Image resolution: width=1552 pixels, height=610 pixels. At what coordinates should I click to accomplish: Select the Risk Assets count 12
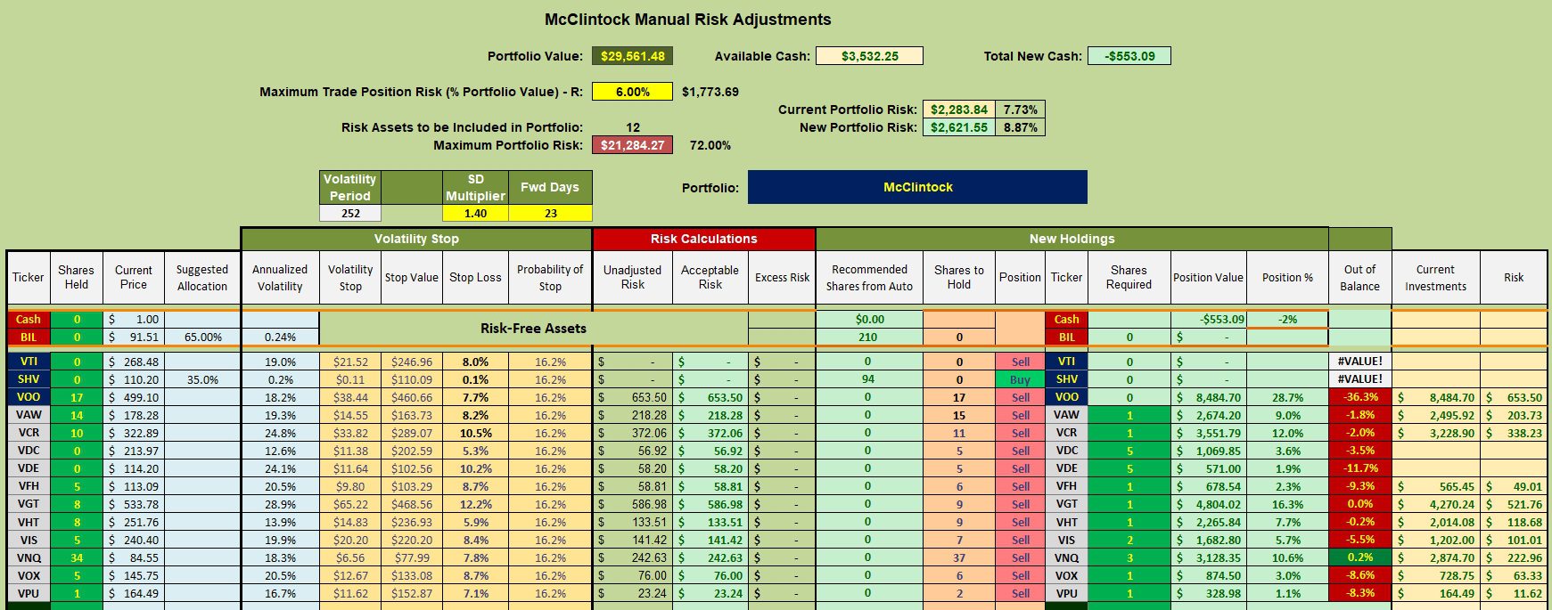[x=632, y=127]
